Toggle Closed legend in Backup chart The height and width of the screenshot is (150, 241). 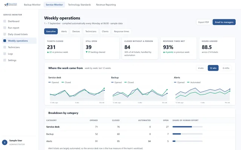pyautogui.click(x=129, y=82)
